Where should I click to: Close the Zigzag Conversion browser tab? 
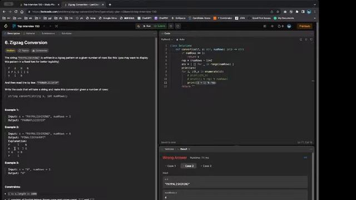[103, 4]
